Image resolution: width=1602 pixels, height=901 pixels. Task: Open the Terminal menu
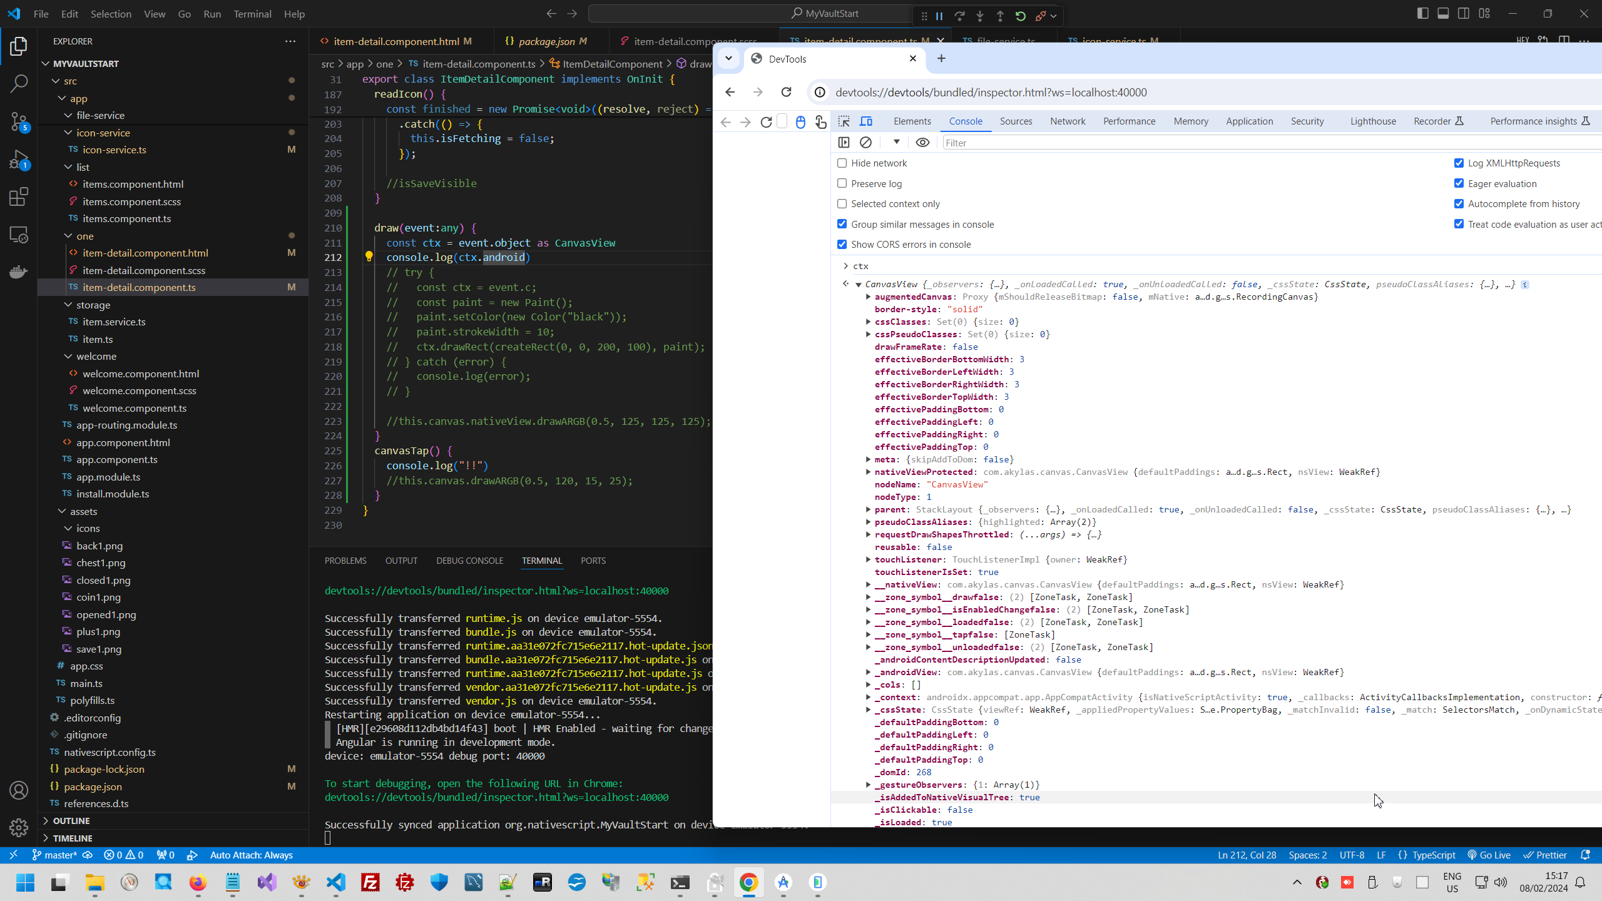[252, 14]
